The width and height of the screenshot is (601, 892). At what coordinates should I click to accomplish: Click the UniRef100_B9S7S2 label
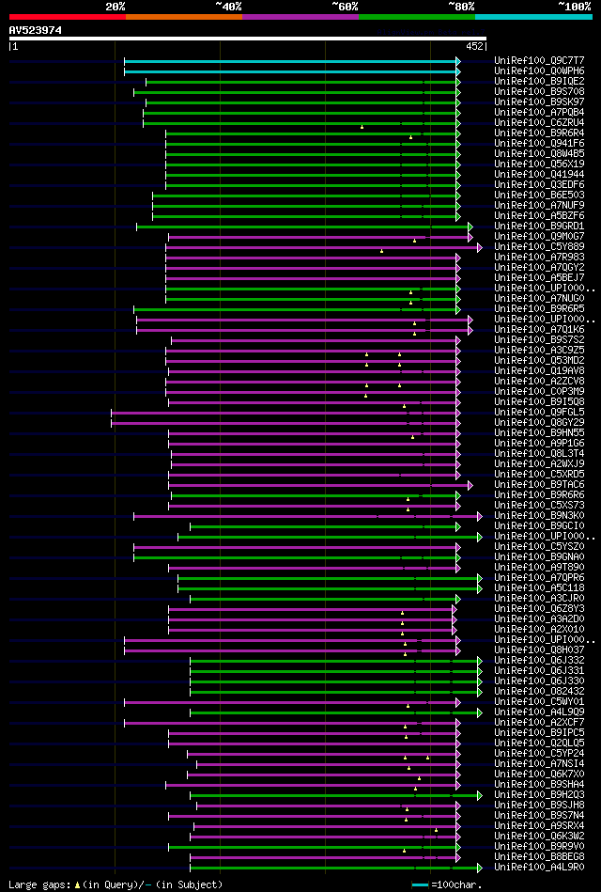(539, 340)
